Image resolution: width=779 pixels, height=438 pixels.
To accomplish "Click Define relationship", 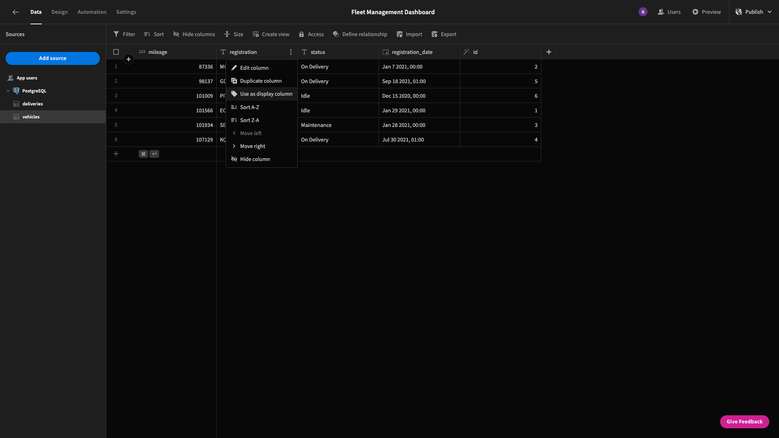I will [x=360, y=34].
